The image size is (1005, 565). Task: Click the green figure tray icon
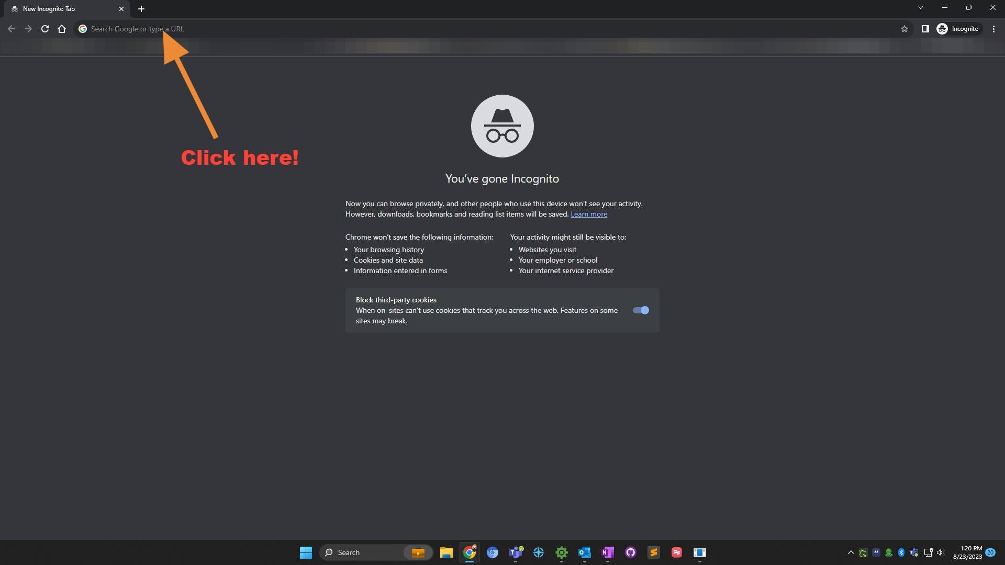pos(889,552)
